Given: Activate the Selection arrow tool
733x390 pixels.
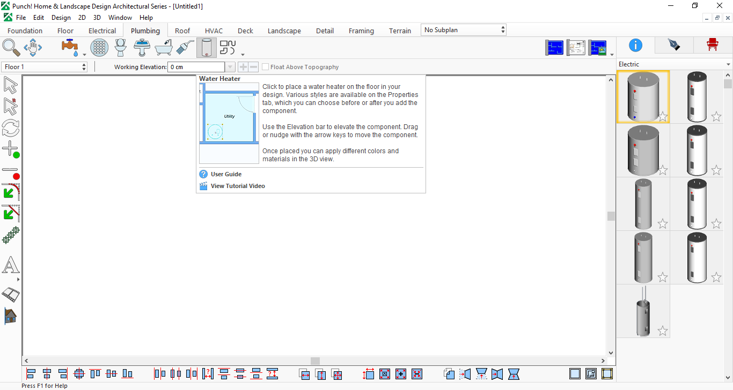Looking at the screenshot, I should tap(11, 85).
